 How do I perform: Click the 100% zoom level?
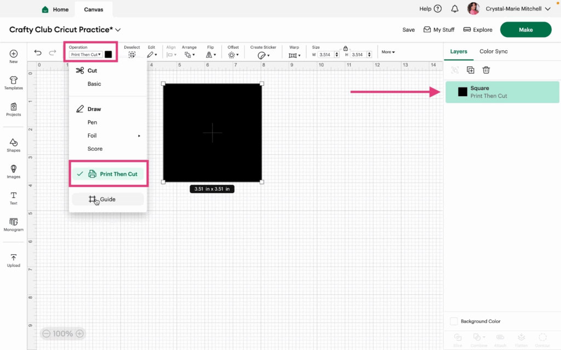[63, 334]
